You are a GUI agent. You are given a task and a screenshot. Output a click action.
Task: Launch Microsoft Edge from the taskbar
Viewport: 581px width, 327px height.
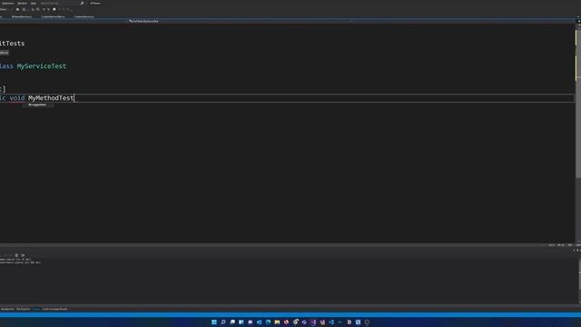click(269, 322)
